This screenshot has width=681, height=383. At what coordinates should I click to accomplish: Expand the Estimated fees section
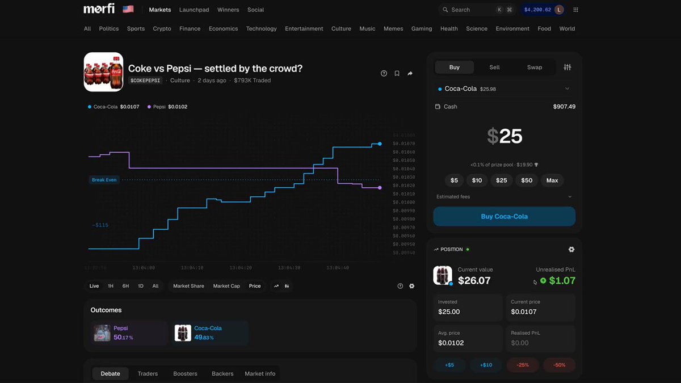coord(505,197)
